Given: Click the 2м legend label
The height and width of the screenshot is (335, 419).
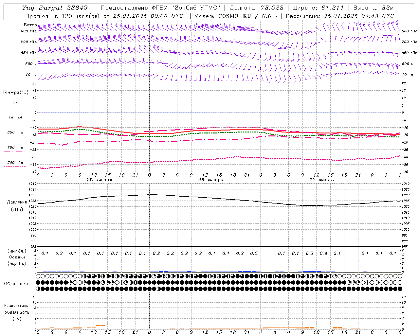Looking at the screenshot, I should pos(15,102).
